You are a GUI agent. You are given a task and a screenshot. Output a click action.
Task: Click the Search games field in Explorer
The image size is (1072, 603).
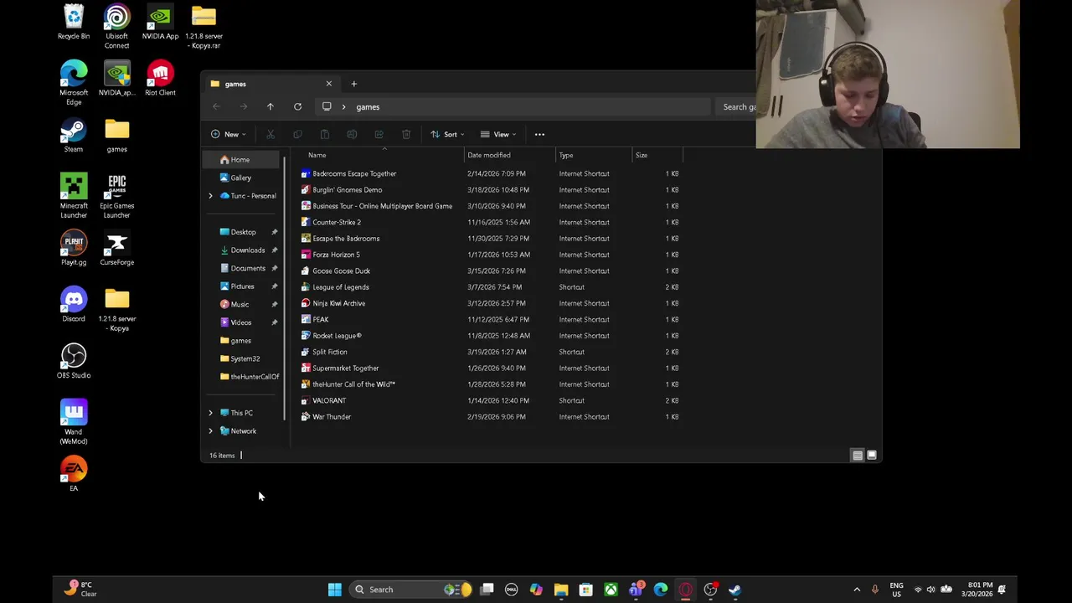(x=737, y=107)
